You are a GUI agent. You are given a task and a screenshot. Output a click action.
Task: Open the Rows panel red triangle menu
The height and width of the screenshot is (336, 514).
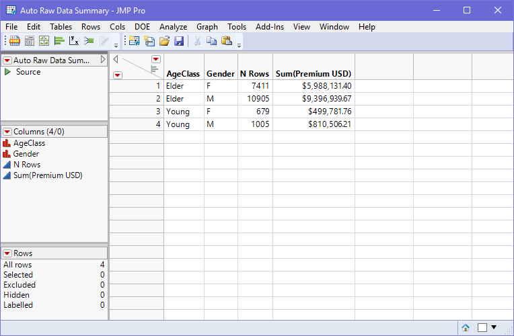7,253
